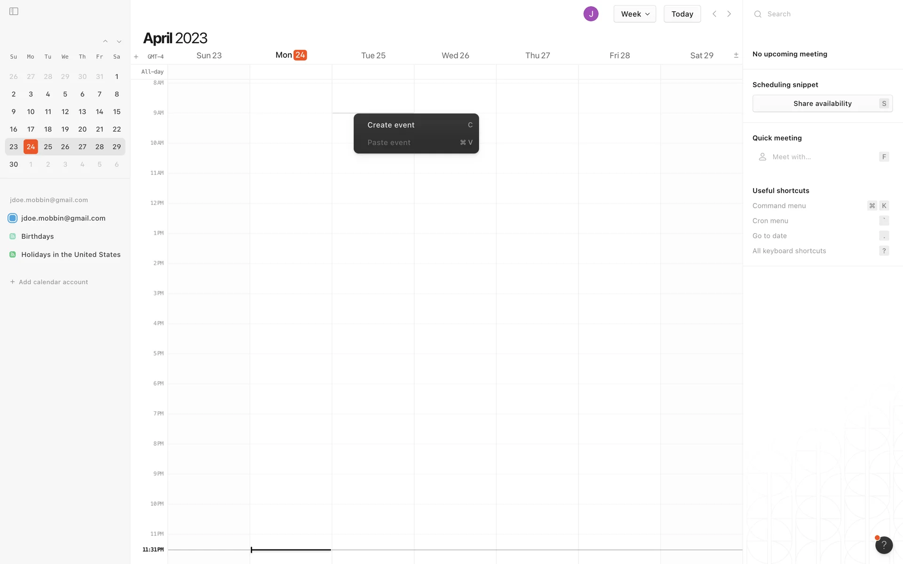Click Share availability button
The width and height of the screenshot is (903, 564).
click(822, 103)
